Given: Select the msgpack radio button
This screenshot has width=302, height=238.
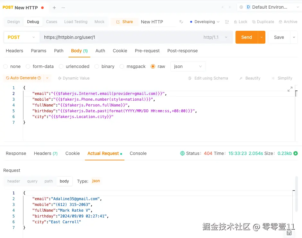Looking at the screenshot, I should click(x=122, y=66).
